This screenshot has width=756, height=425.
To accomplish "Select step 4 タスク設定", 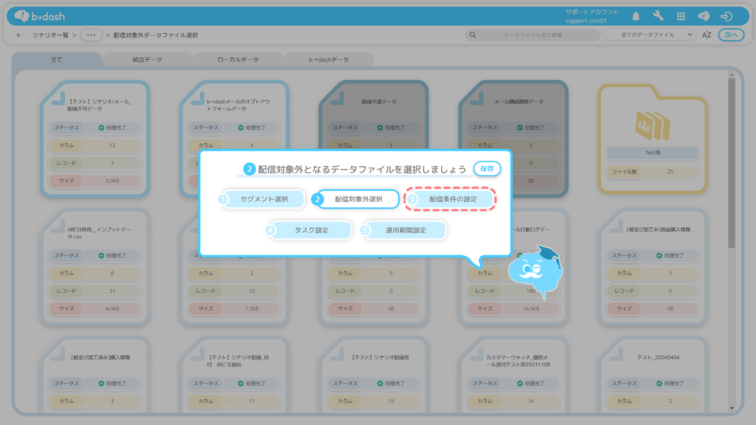I will pos(309,230).
